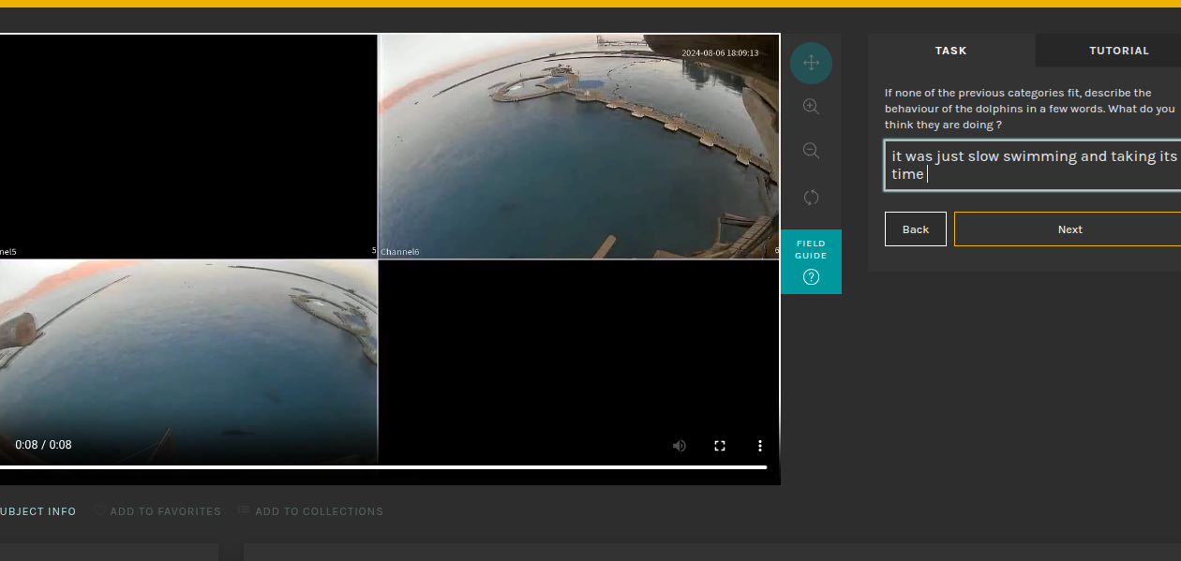This screenshot has height=561, width=1181.
Task: Add this subject to favorites
Action: (157, 511)
